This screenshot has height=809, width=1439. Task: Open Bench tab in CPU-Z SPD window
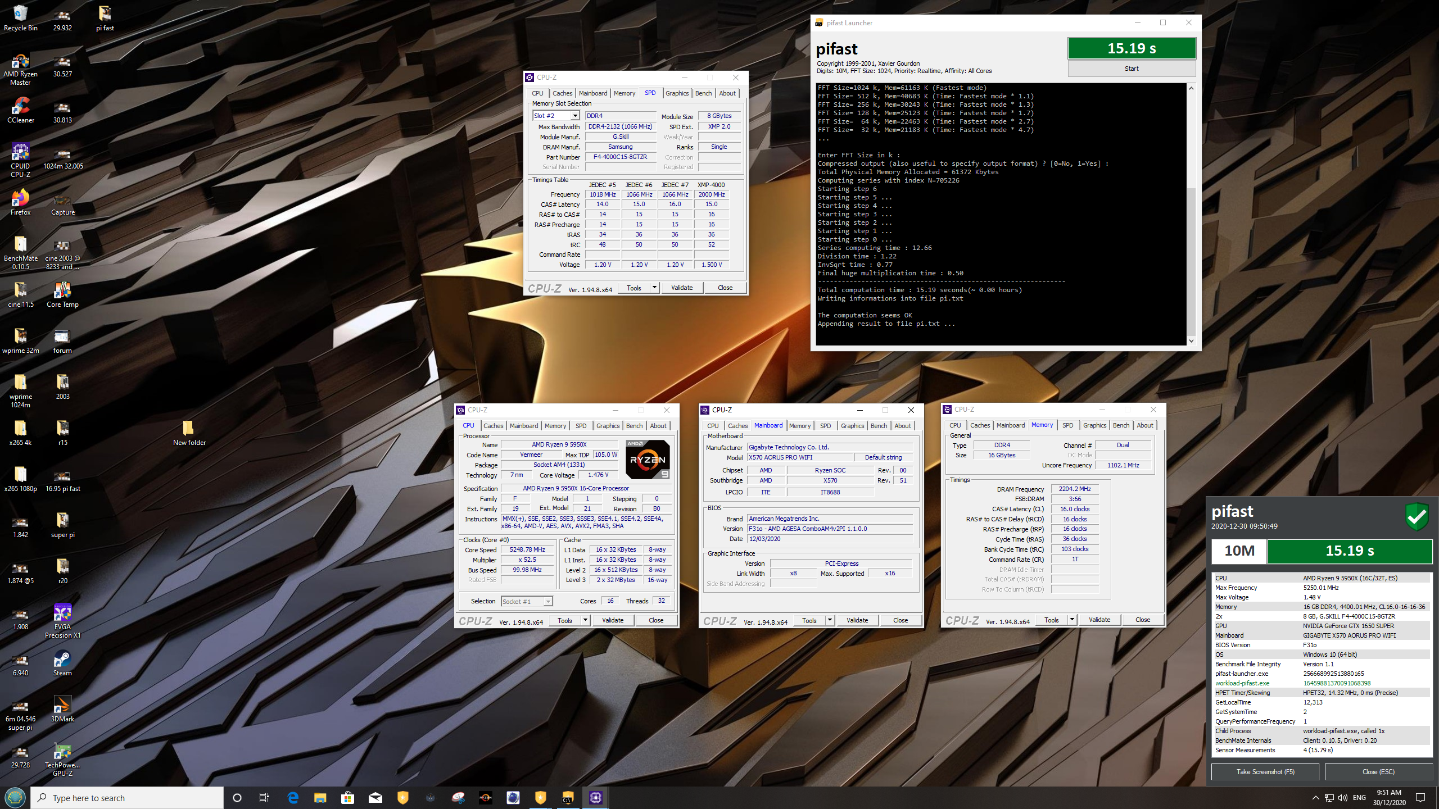tap(703, 93)
